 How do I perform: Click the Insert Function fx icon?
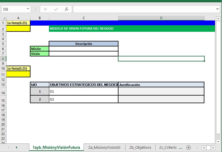coord(66,9)
